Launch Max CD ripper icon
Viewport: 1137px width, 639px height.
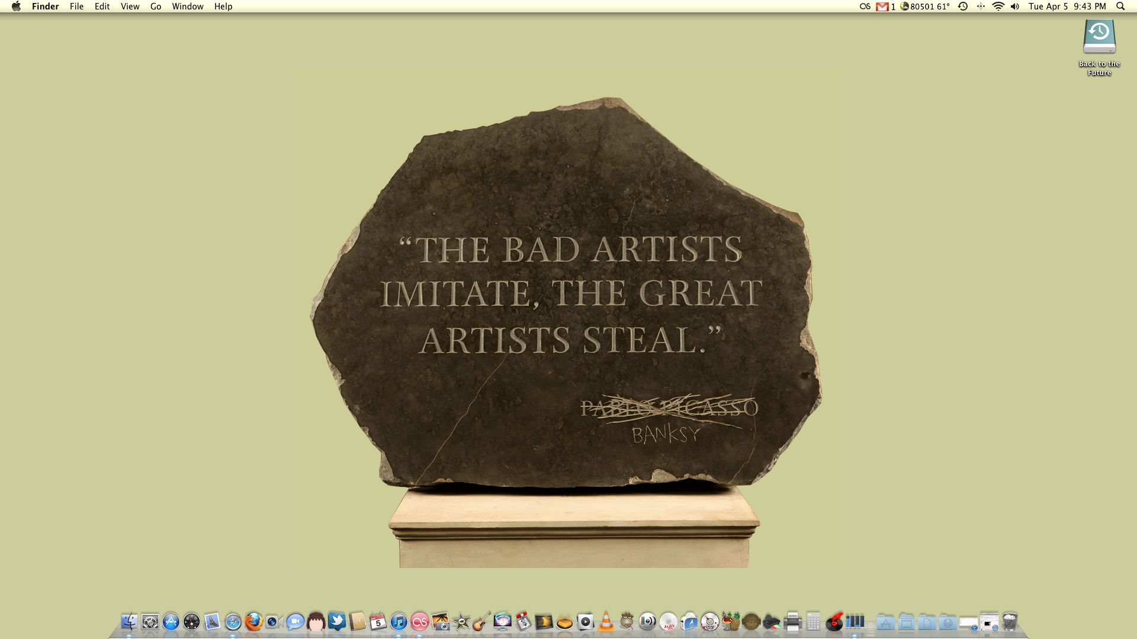pyautogui.click(x=668, y=622)
